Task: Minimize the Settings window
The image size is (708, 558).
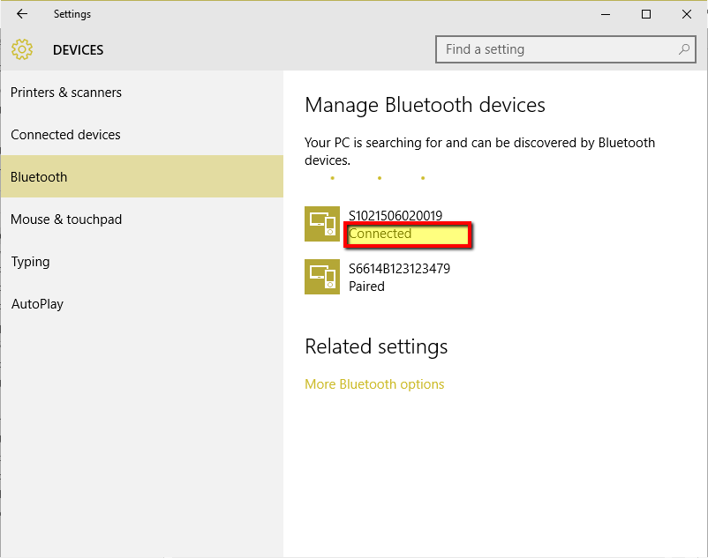Action: (606, 14)
